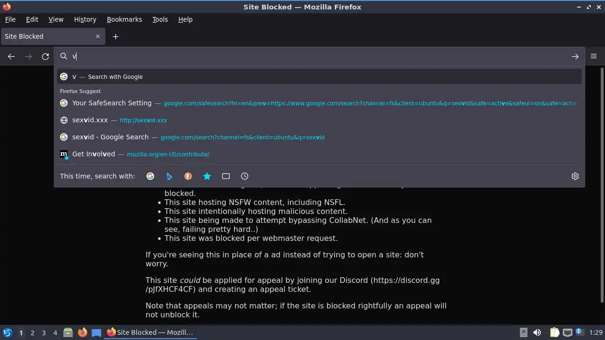Image resolution: width=605 pixels, height=340 pixels.
Task: Click the magnifier icon in the address bar
Action: pos(64,56)
